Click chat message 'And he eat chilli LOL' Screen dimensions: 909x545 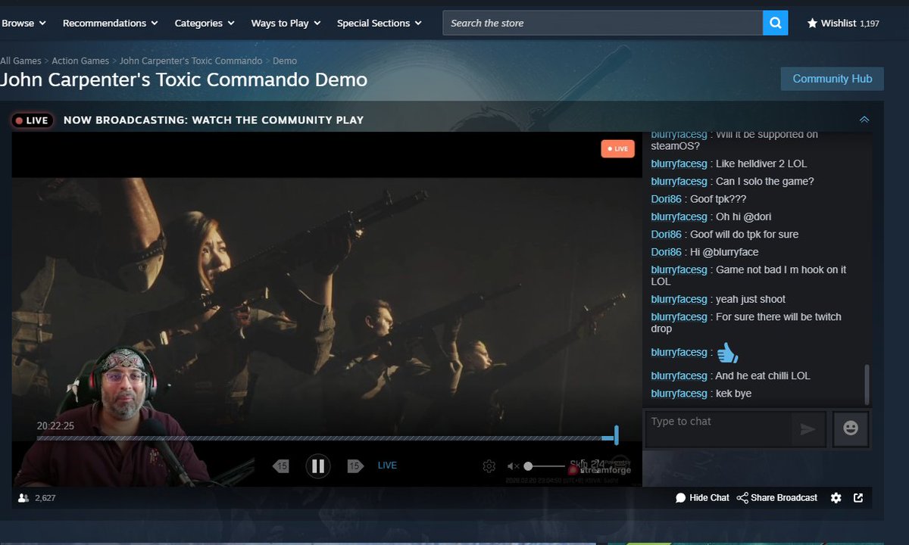point(764,376)
